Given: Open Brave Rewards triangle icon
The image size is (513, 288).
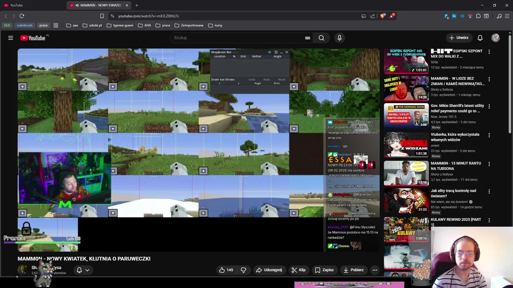Looking at the screenshot, I should 392,16.
